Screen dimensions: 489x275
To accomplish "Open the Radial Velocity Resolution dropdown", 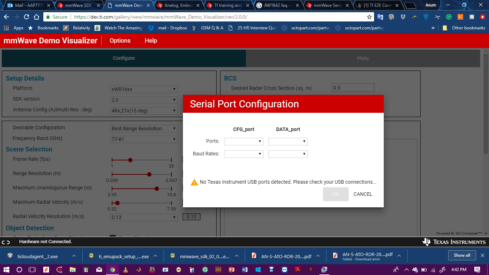I will [144, 217].
